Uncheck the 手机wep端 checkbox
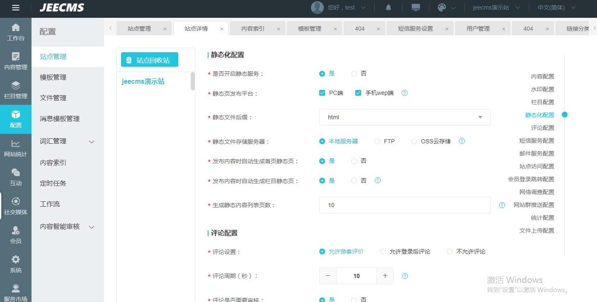 click(358, 93)
